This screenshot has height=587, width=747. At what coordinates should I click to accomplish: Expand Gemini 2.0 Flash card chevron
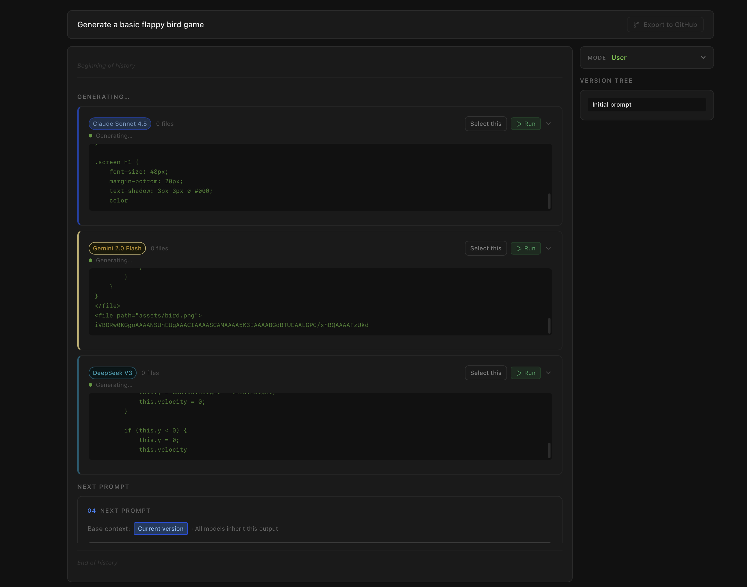click(548, 248)
